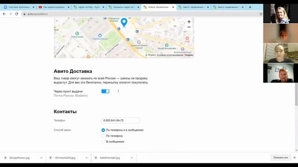Close the YouTube tab

point(68,7)
